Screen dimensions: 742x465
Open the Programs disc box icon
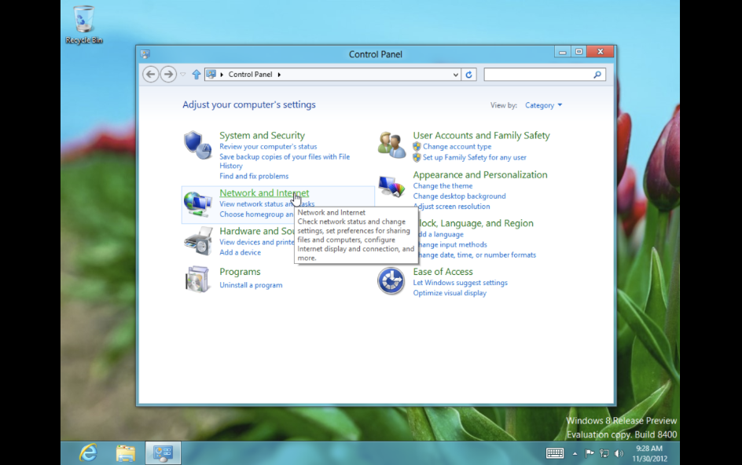197,279
